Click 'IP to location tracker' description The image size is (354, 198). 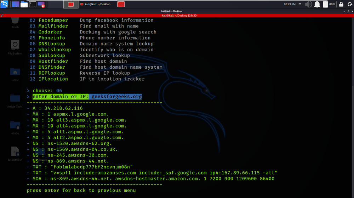[x=112, y=79]
